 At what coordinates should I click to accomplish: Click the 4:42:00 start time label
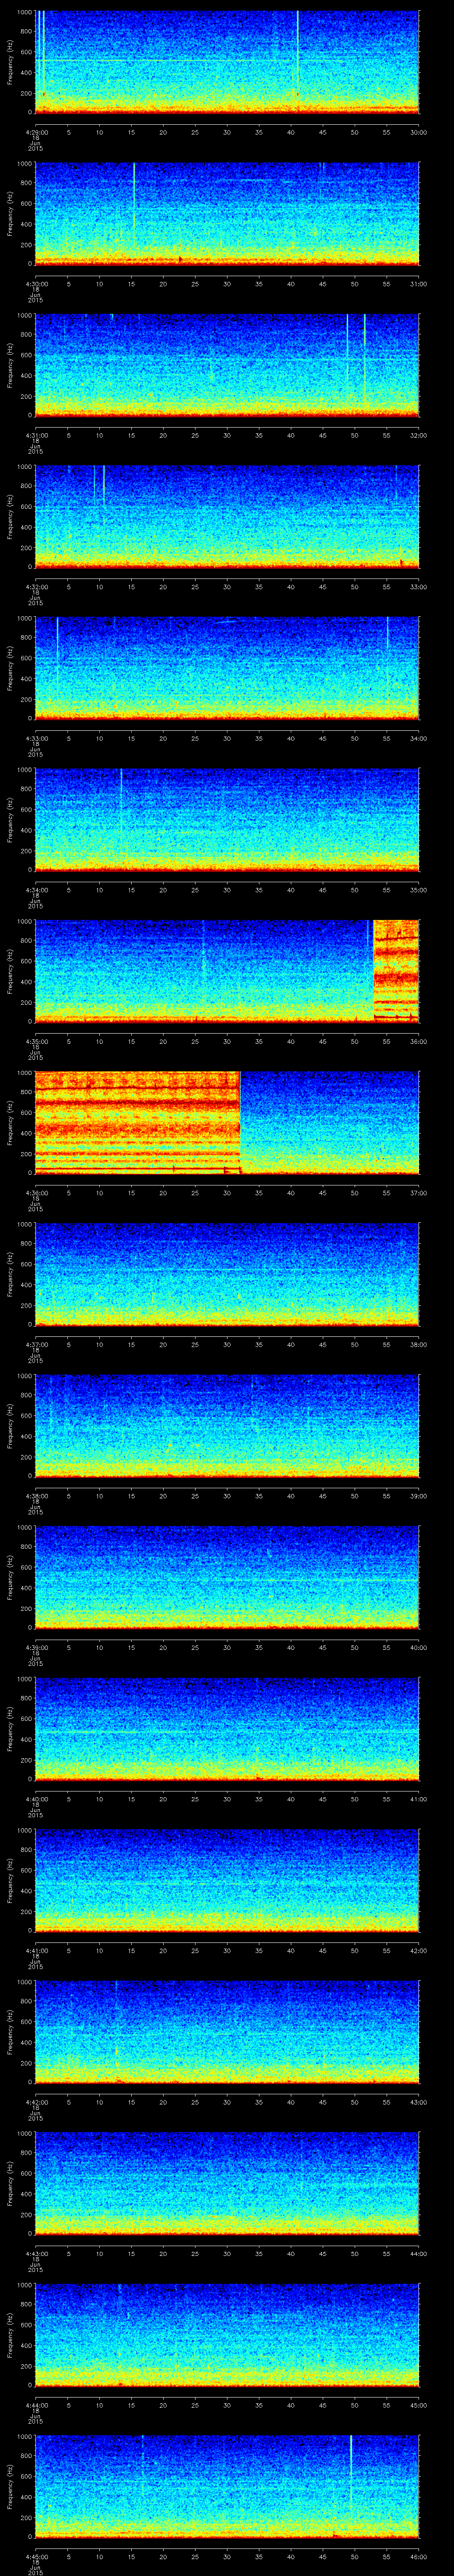pos(36,2102)
